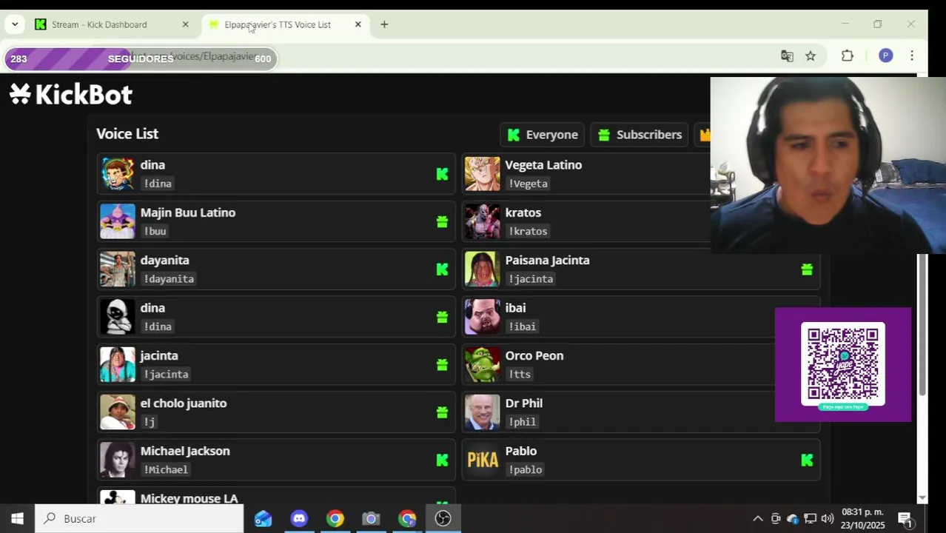Image resolution: width=946 pixels, height=533 pixels.
Task: Expand the tab search dropdown
Action: pyautogui.click(x=15, y=24)
